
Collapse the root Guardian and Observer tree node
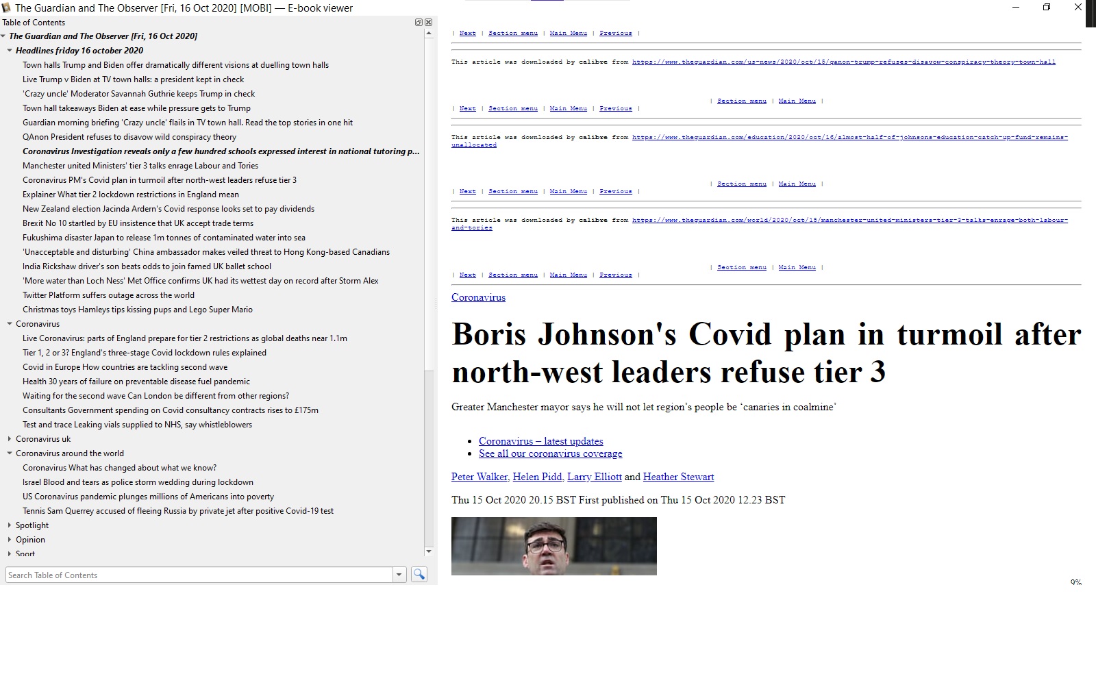(x=3, y=36)
